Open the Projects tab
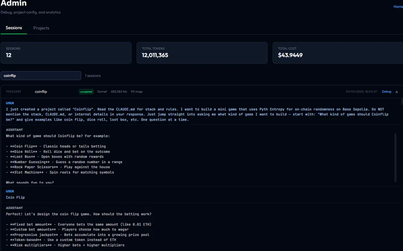403x251 pixels. pos(41,28)
